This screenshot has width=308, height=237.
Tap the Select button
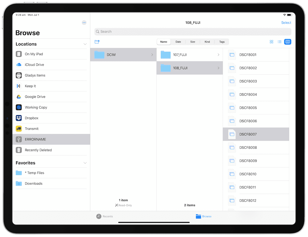[286, 22]
